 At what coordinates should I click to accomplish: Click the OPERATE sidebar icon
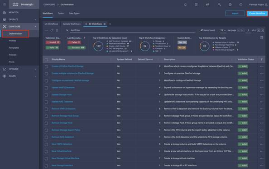click(5, 19)
